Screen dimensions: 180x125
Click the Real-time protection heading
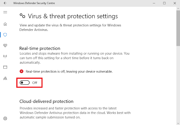pos(40,48)
